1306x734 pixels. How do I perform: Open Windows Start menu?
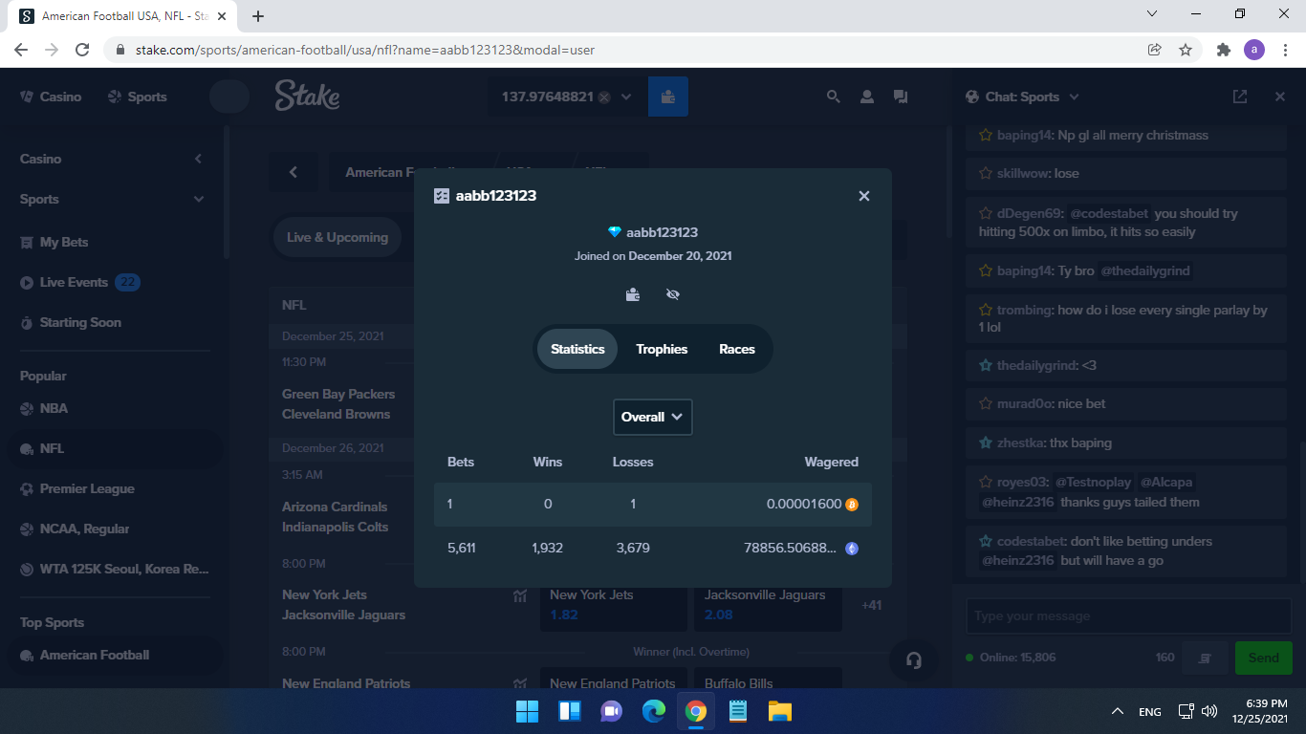527,711
